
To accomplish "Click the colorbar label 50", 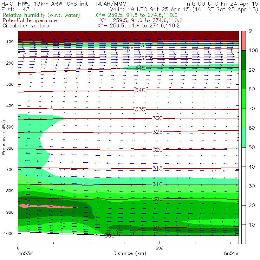I will [x=252, y=148].
